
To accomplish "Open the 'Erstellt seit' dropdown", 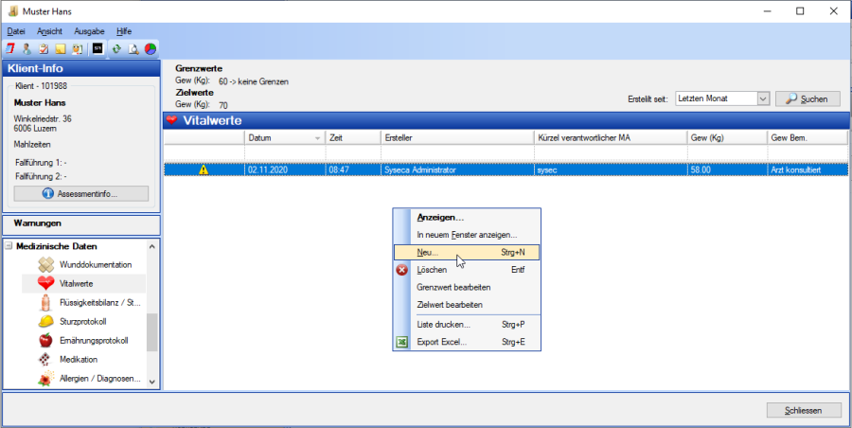I will point(762,98).
